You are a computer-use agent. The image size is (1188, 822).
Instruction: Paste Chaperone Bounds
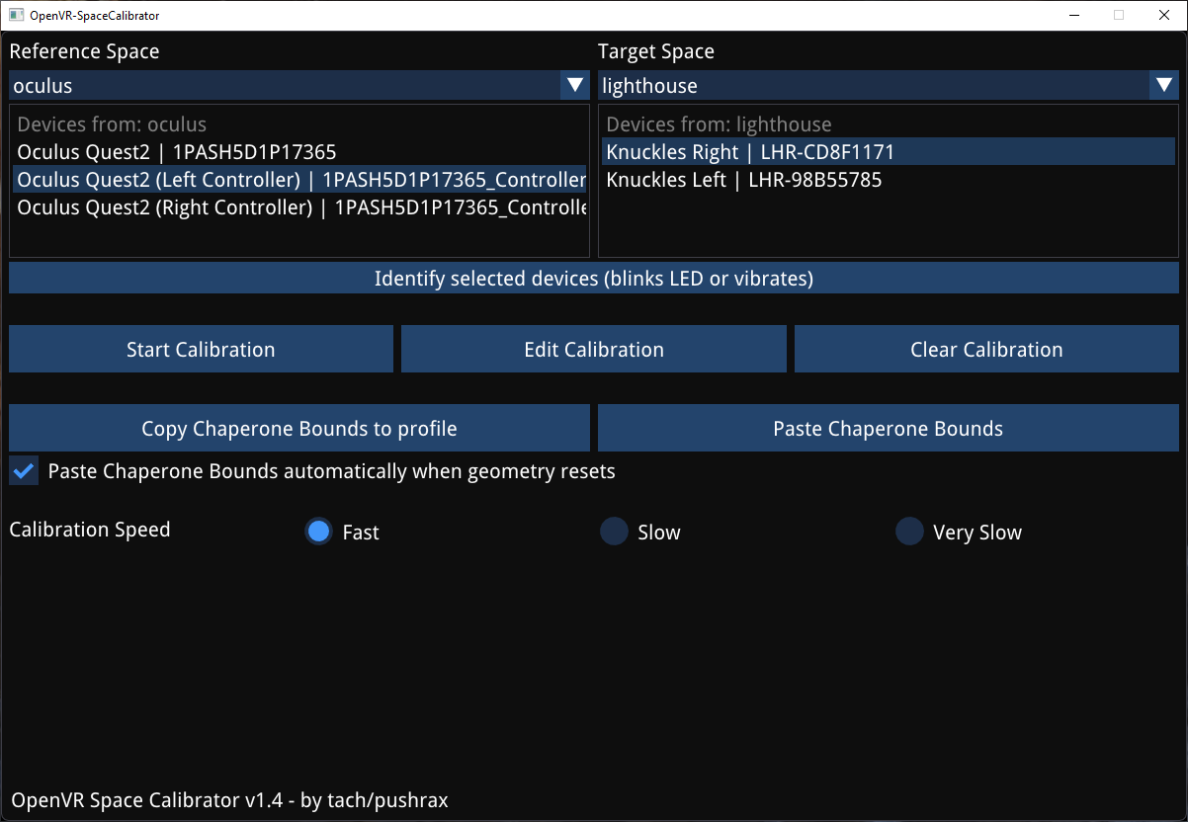pos(889,429)
